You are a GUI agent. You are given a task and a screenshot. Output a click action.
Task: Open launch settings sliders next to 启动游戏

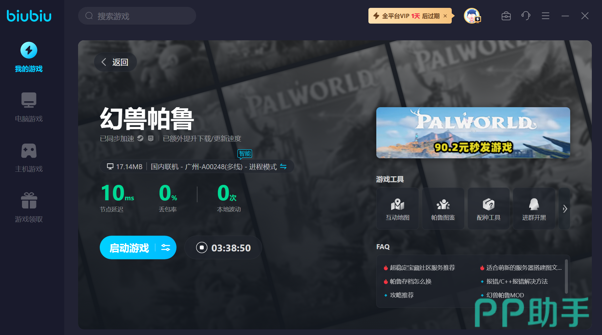tap(166, 247)
